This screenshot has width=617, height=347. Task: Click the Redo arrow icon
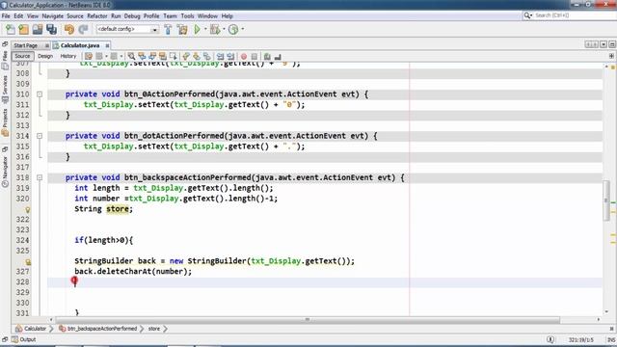coord(83,29)
